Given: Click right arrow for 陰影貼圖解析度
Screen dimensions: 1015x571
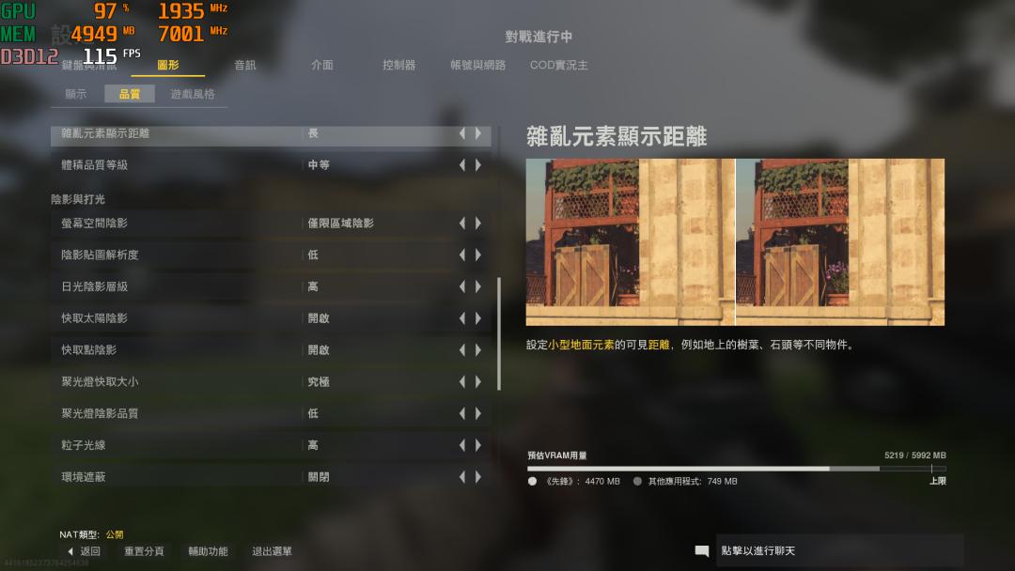Looking at the screenshot, I should (x=478, y=255).
